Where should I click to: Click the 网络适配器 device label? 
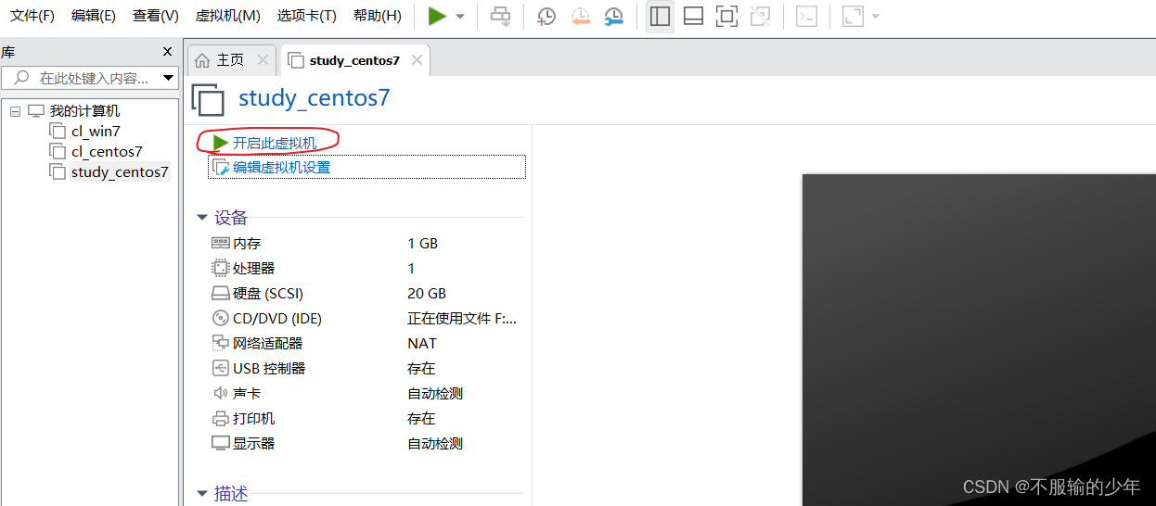268,343
